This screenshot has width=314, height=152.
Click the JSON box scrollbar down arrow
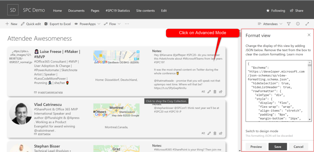[310, 119]
